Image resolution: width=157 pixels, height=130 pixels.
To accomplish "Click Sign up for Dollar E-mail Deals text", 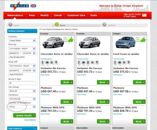I will point(132,15).
